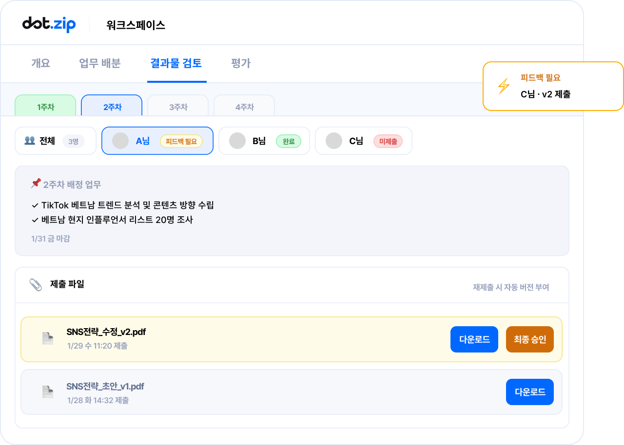Click the SNS전략_수정_v2.pdf file icon
This screenshot has height=445, width=624.
tap(47, 338)
